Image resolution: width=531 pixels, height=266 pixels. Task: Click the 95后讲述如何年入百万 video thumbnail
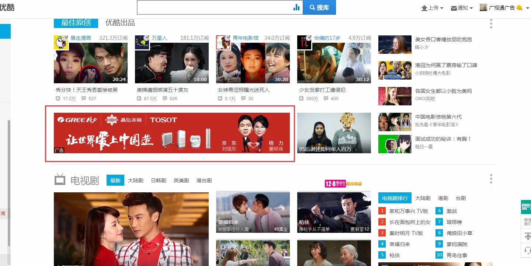(334, 133)
